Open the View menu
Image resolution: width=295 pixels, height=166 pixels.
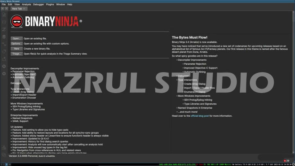(x=17, y=5)
